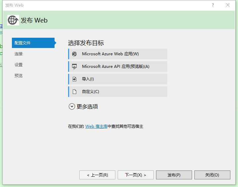Open the Web 宿主库 link

tap(96, 126)
